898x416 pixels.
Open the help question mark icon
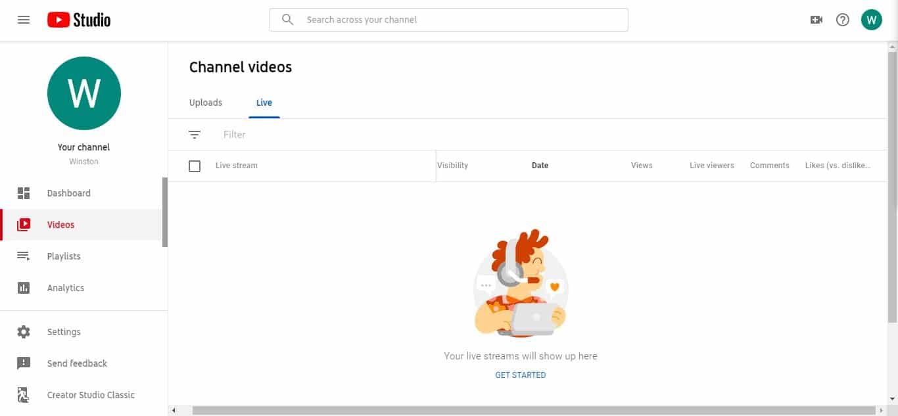(x=843, y=20)
